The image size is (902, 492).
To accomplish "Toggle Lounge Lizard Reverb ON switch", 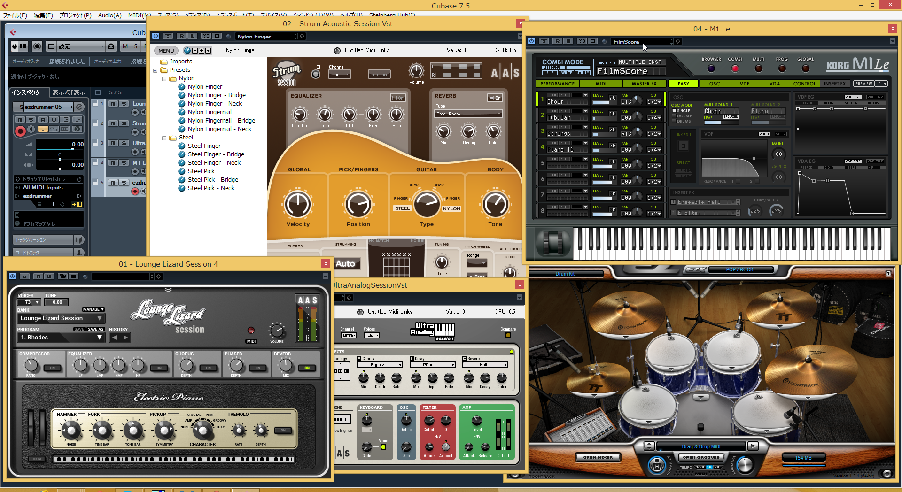I will pyautogui.click(x=307, y=368).
